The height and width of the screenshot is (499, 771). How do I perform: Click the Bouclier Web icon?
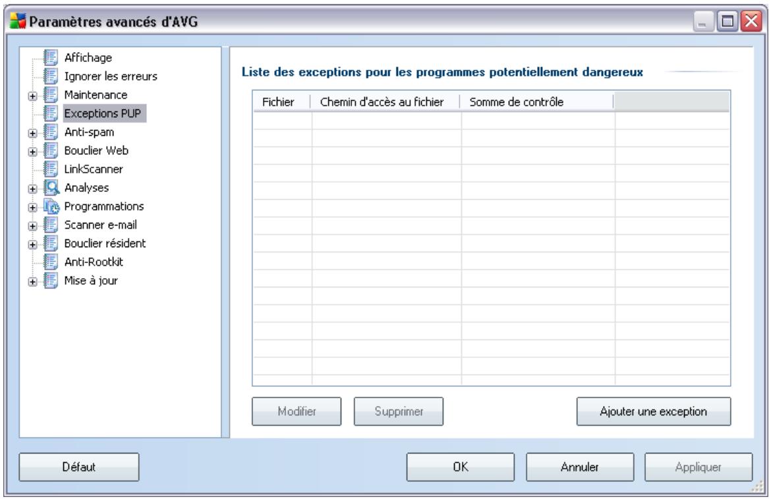pyautogui.click(x=51, y=150)
